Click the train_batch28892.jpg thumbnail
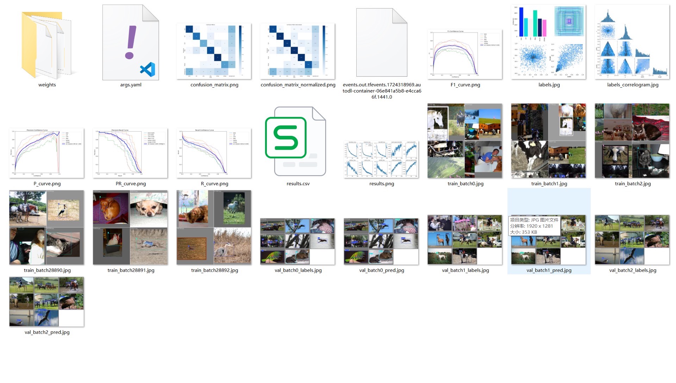Image resolution: width=676 pixels, height=383 pixels. [x=214, y=227]
